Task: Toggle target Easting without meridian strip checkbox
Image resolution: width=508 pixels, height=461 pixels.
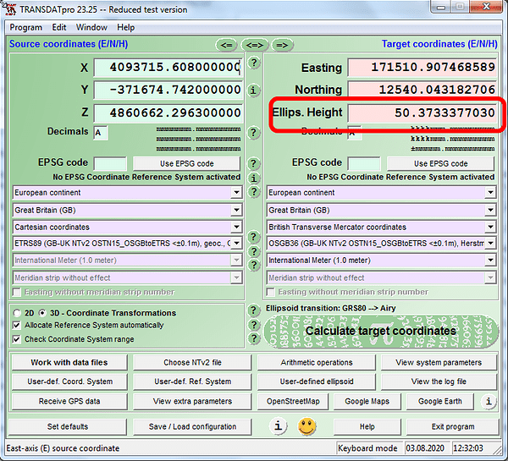Action: [270, 293]
